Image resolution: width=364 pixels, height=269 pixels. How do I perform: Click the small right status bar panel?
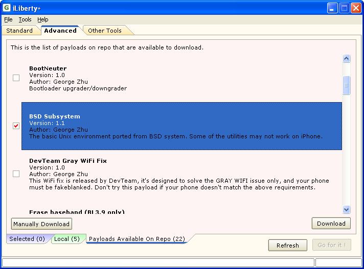(338, 263)
